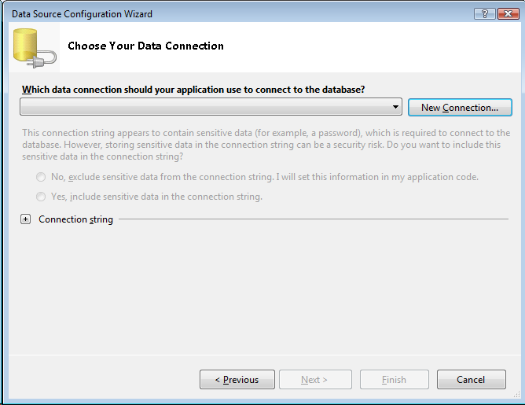Click the "Choose Your Data Connection" heading
The image size is (525, 405).
point(145,46)
